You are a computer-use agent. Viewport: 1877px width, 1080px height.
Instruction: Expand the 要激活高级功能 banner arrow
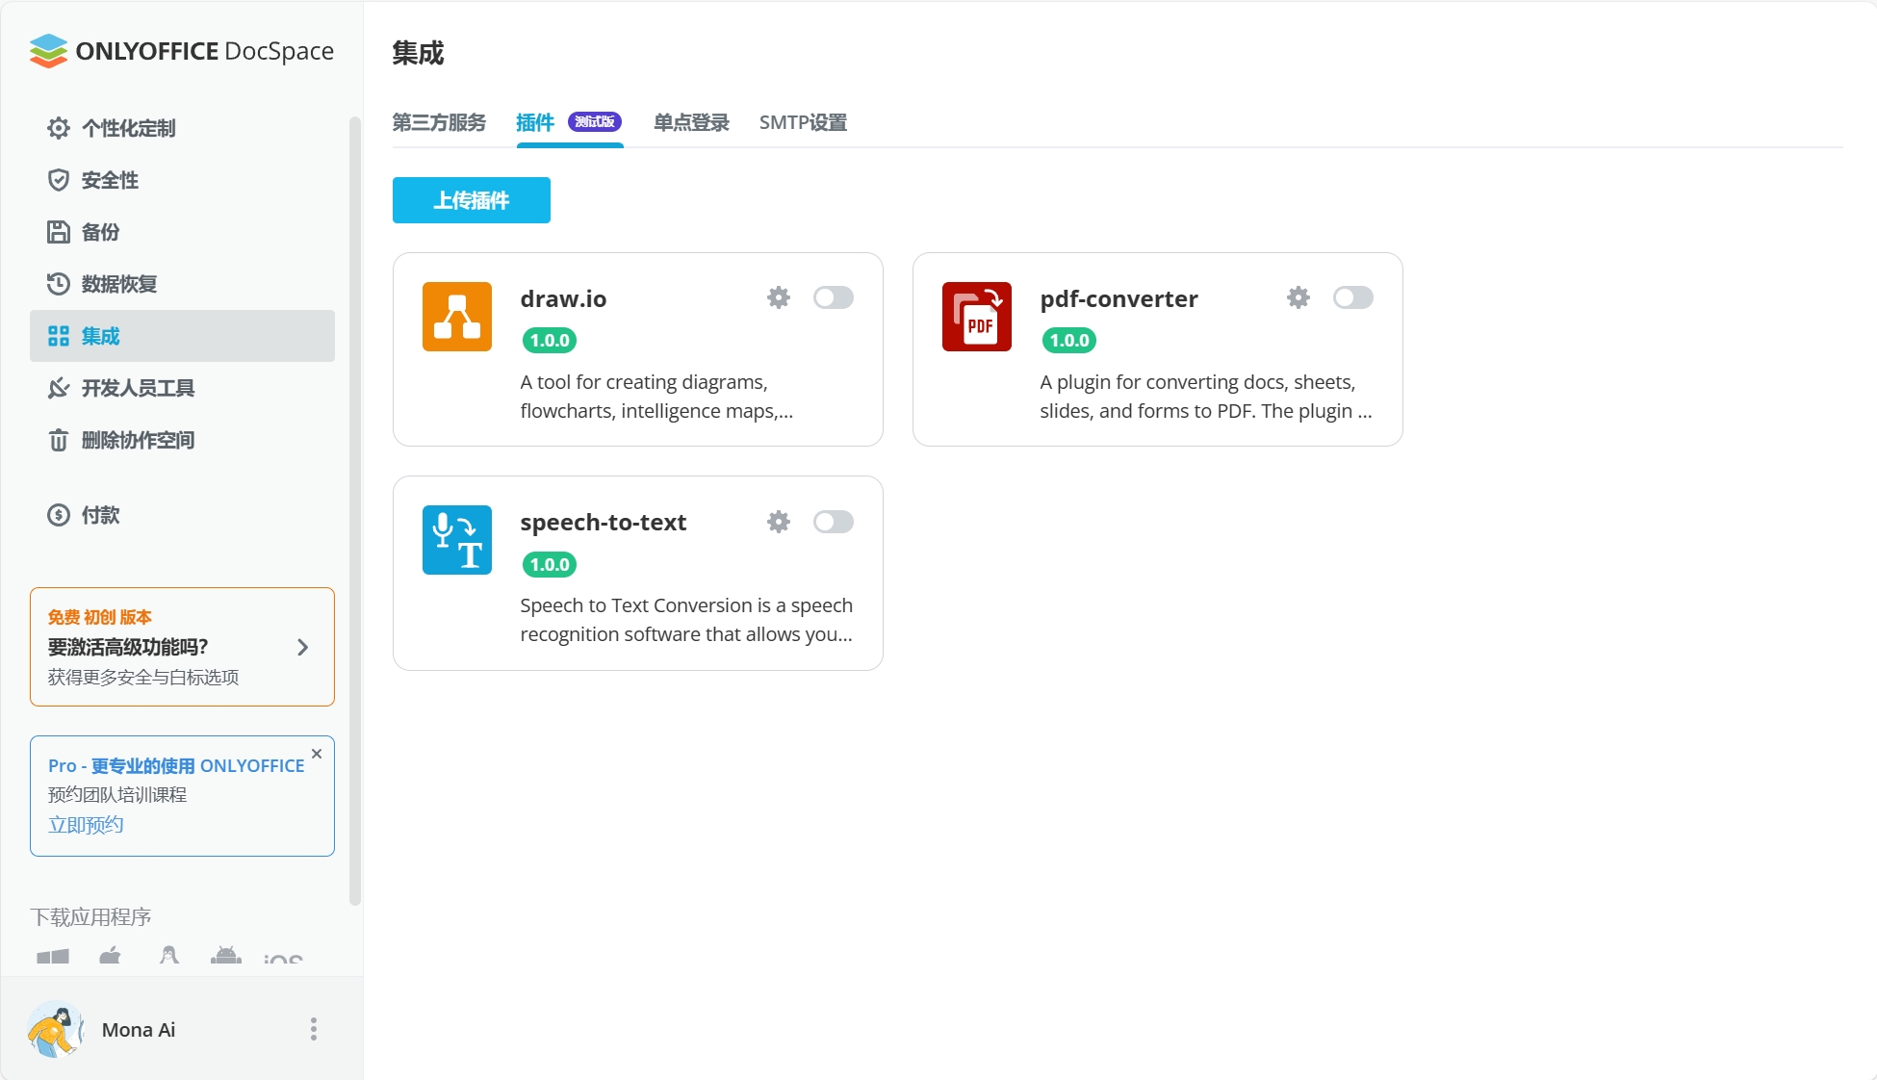(302, 647)
